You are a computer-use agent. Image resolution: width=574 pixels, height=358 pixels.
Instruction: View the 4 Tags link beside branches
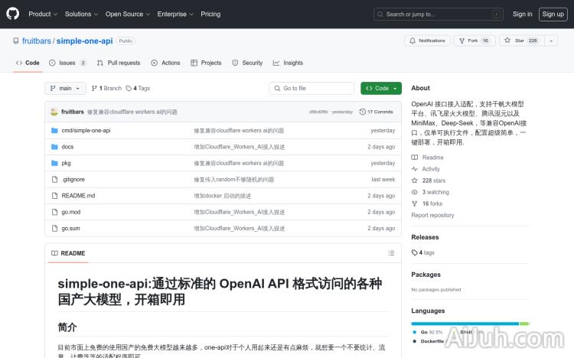138,88
